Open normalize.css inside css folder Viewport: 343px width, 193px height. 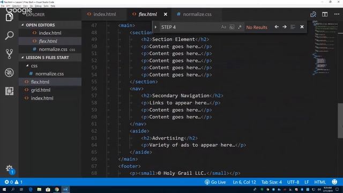tap(50, 74)
